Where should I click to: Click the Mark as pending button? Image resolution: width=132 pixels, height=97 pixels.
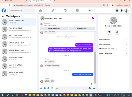[54, 29]
